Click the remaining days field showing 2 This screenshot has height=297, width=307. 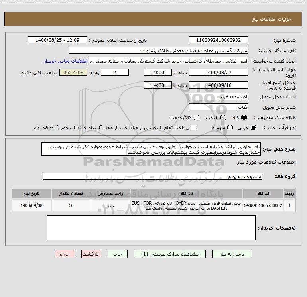tap(115, 72)
